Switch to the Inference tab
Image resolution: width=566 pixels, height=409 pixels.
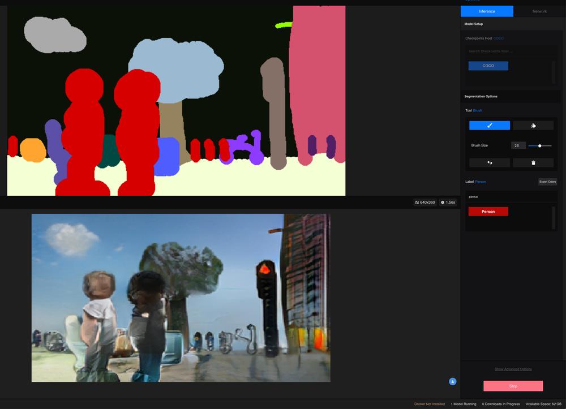487,11
